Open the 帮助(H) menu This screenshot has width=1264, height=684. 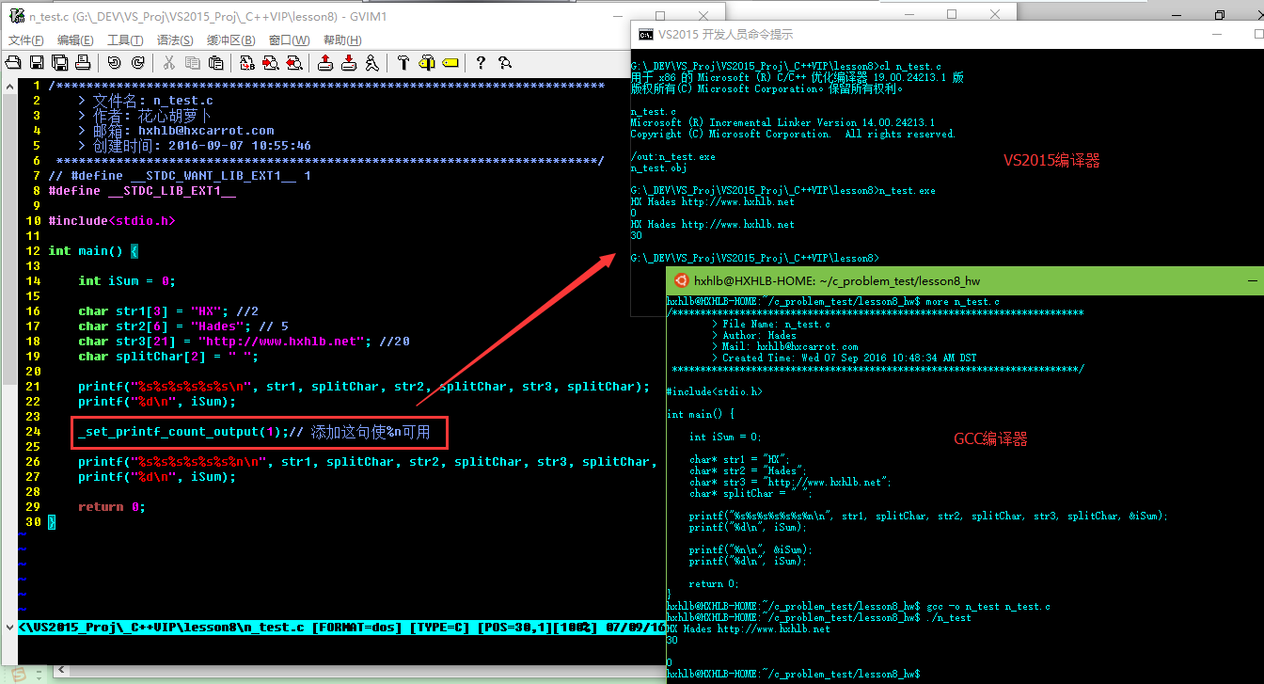pyautogui.click(x=342, y=40)
